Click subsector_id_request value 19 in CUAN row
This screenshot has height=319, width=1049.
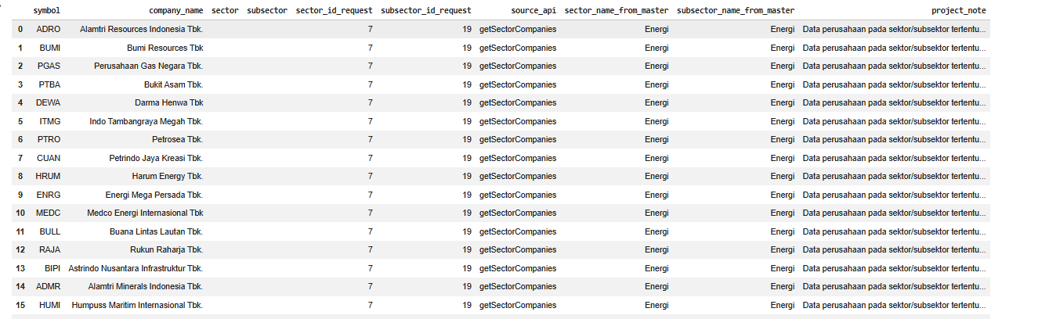point(467,158)
